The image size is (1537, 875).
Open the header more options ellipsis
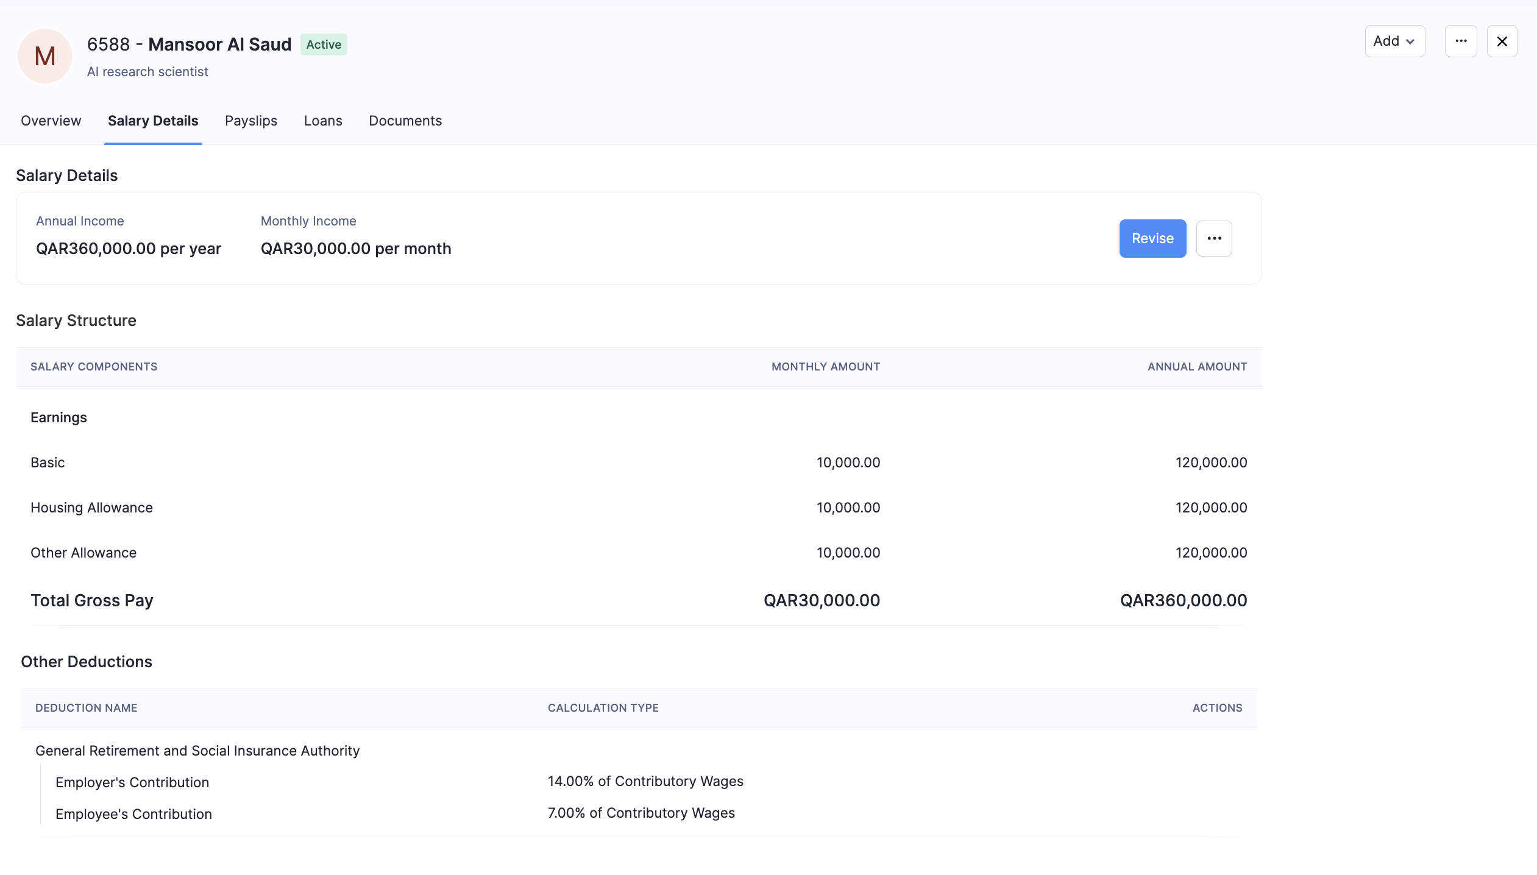pyautogui.click(x=1460, y=41)
